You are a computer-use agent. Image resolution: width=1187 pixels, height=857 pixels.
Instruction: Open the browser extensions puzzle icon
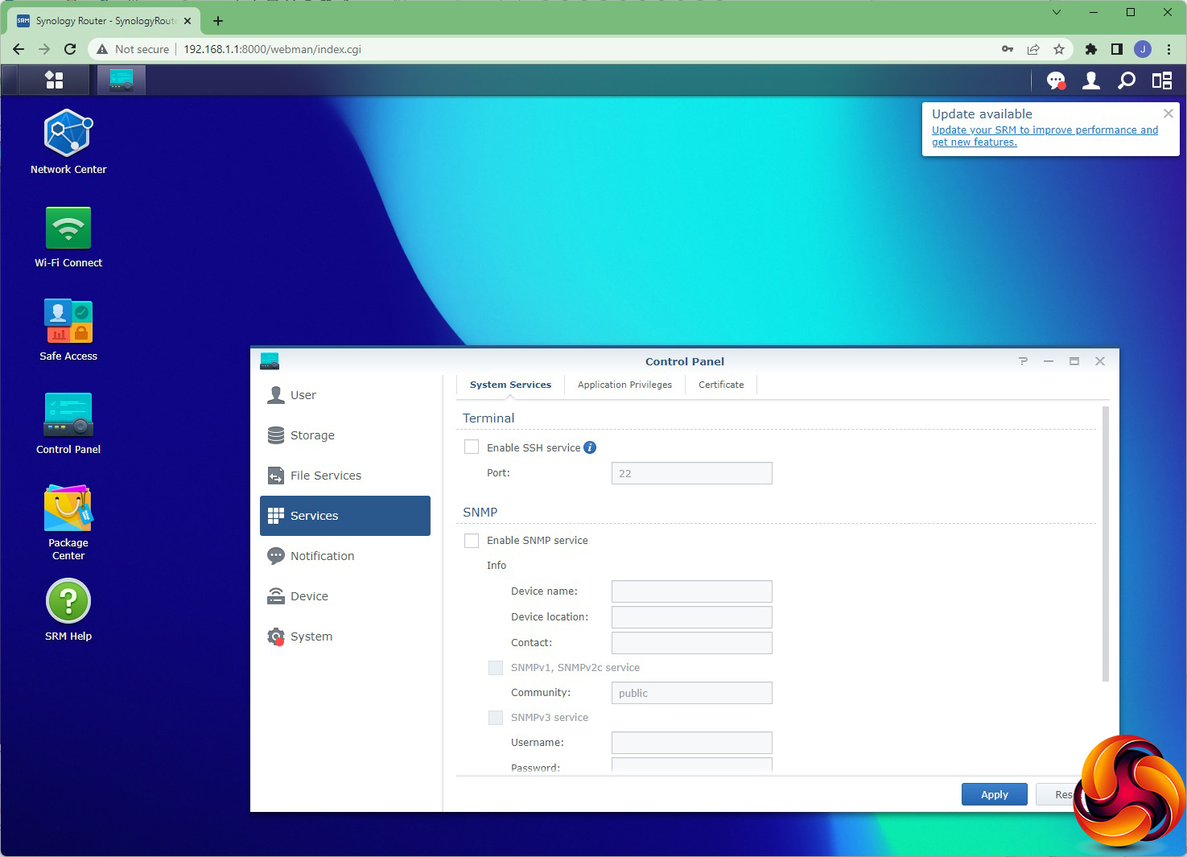coord(1091,49)
